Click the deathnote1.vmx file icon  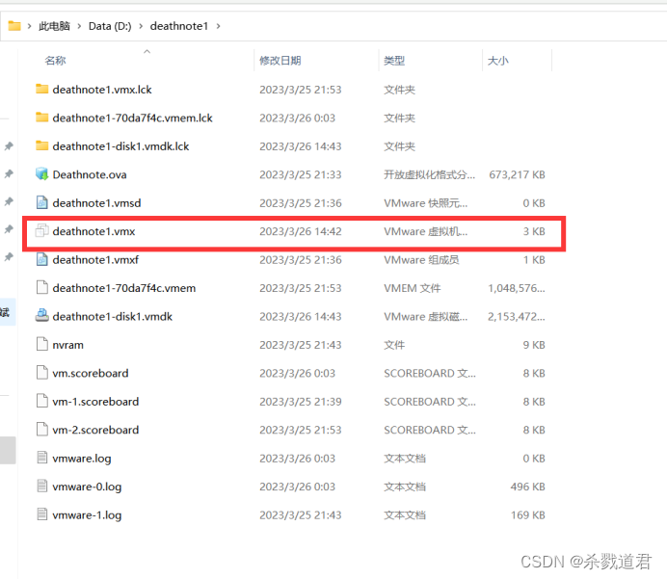tap(41, 231)
